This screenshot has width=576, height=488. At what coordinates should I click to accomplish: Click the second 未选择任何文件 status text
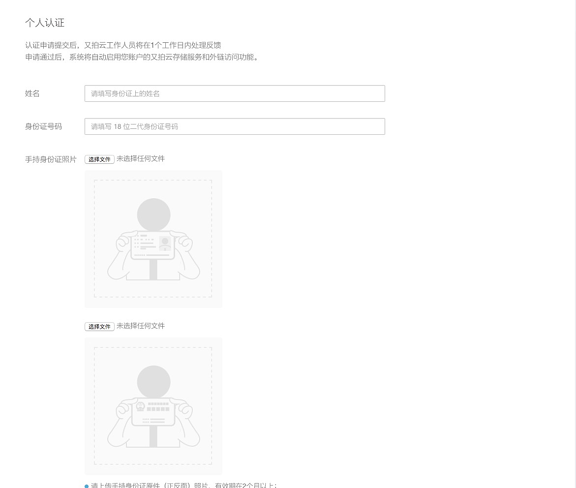click(x=141, y=326)
